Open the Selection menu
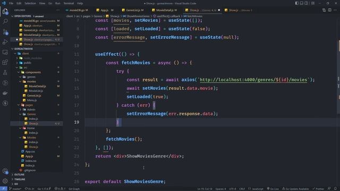Image resolution: width=340 pixels, height=191 pixels. [30, 3]
